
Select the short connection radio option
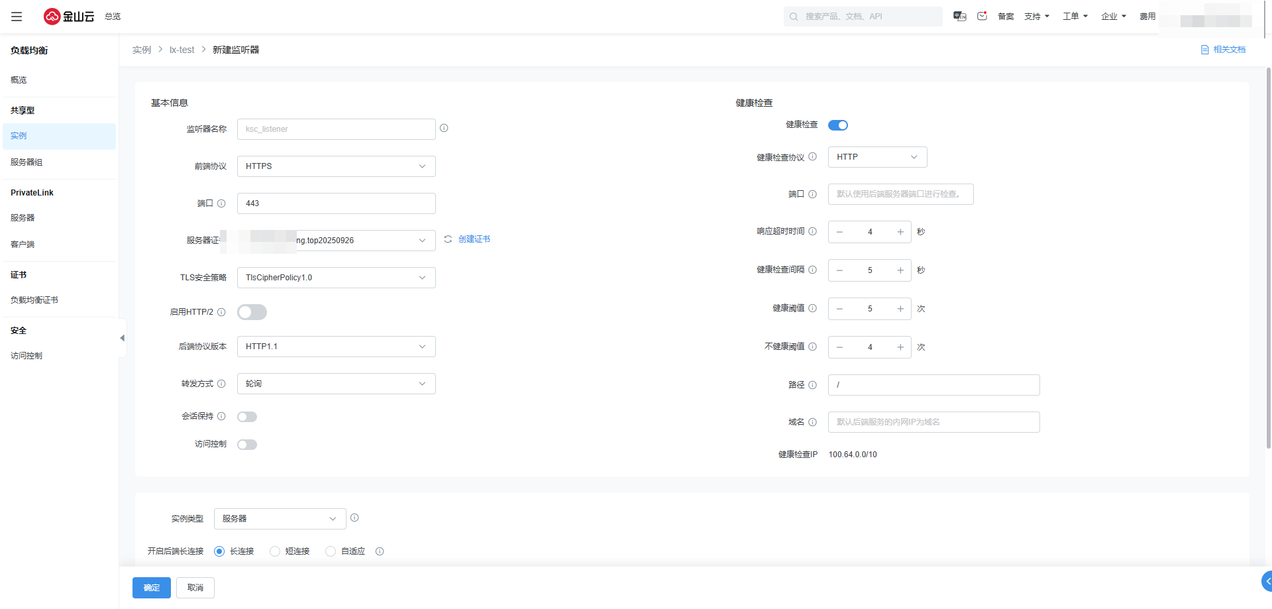coord(275,551)
